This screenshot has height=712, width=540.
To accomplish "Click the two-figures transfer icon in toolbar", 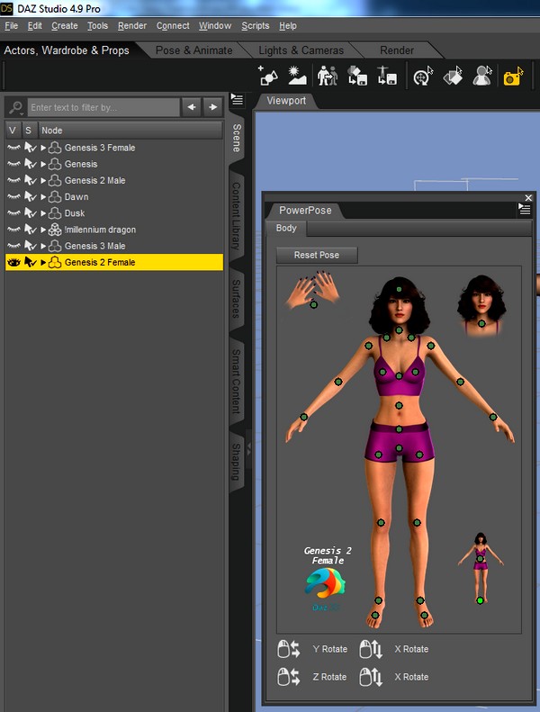I will click(328, 76).
